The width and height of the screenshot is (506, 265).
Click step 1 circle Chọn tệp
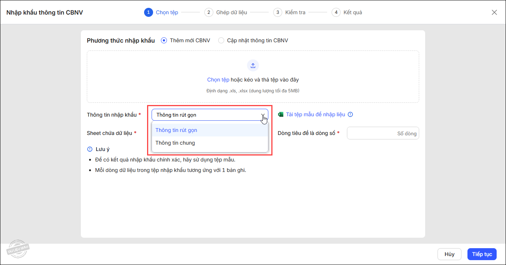149,12
